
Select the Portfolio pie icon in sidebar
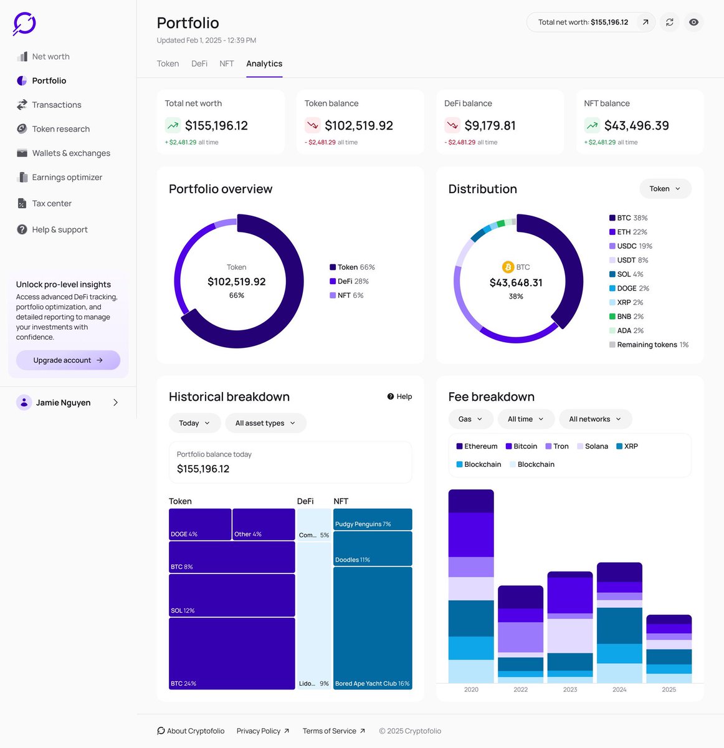coord(22,81)
